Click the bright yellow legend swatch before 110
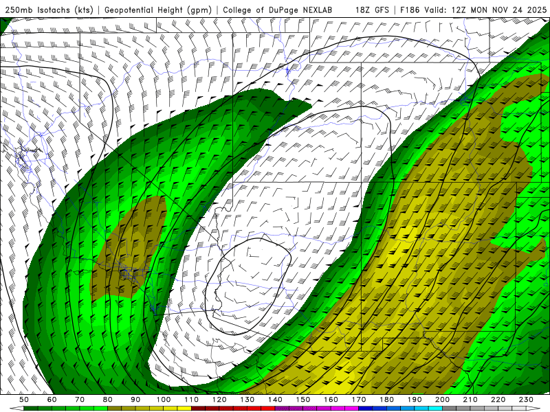The height and width of the screenshot is (412, 550). click(184, 409)
